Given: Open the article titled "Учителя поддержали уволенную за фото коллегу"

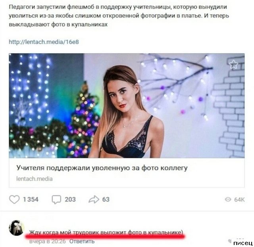Looking at the screenshot, I should (x=102, y=168).
